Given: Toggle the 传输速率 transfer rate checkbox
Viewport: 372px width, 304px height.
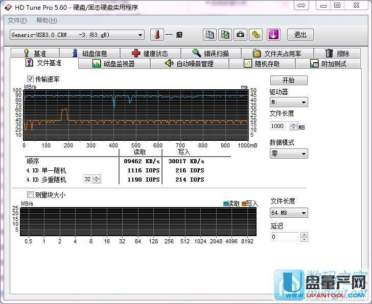Looking at the screenshot, I should click(30, 79).
